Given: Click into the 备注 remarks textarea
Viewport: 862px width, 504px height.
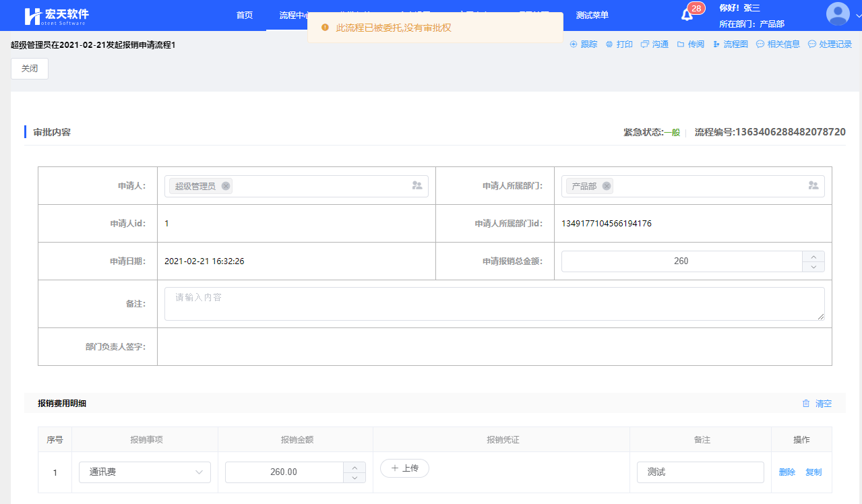Looking at the screenshot, I should [x=494, y=304].
